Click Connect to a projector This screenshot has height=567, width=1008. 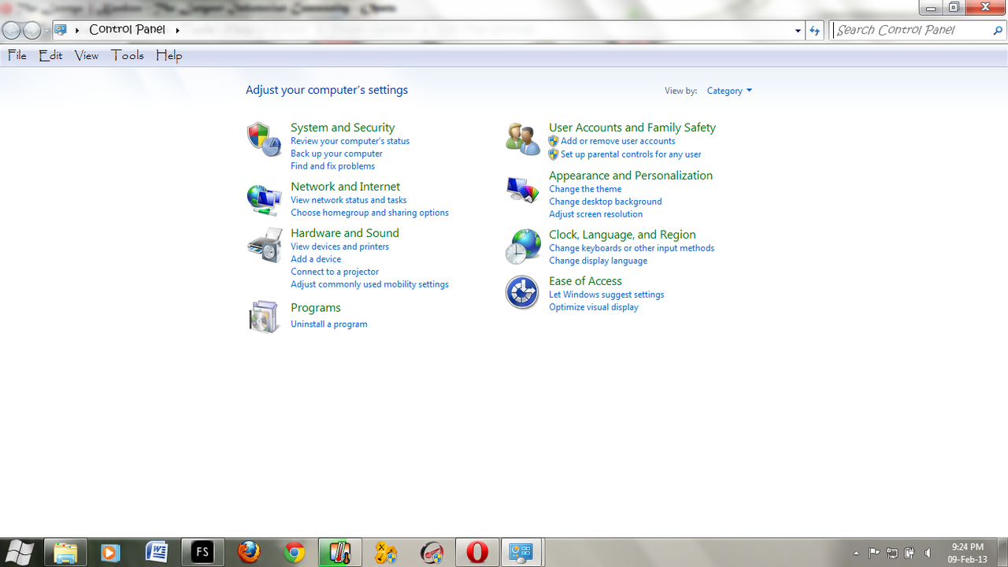tap(335, 272)
